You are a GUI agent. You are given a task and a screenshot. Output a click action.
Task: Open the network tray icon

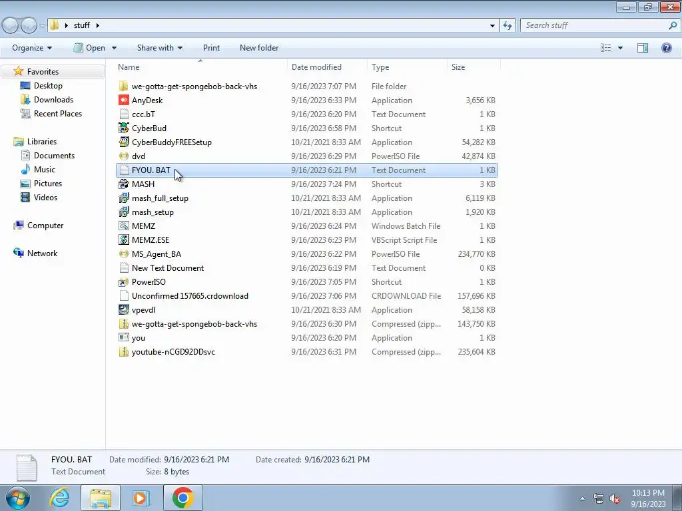click(x=599, y=498)
